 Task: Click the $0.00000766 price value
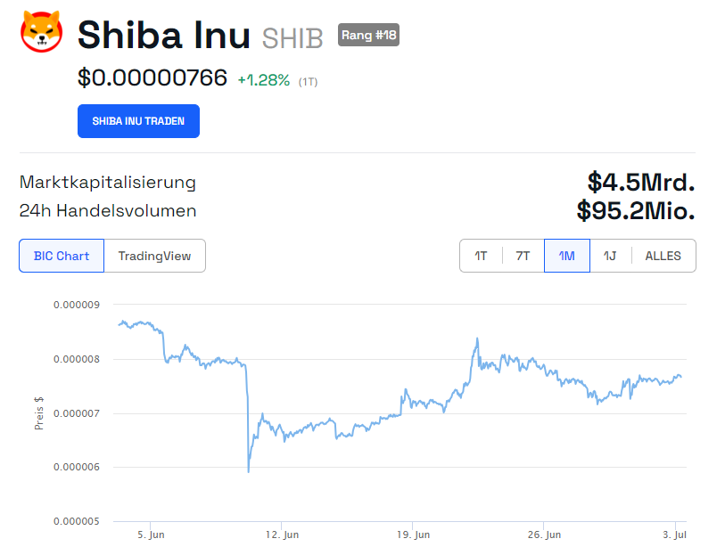click(x=152, y=78)
